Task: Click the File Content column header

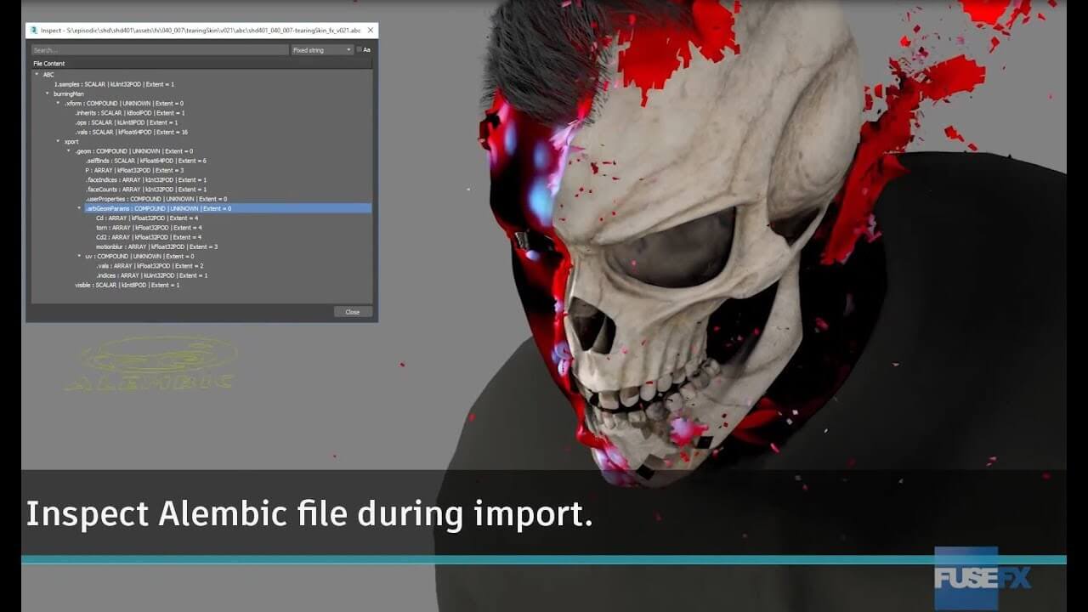Action: coord(201,64)
